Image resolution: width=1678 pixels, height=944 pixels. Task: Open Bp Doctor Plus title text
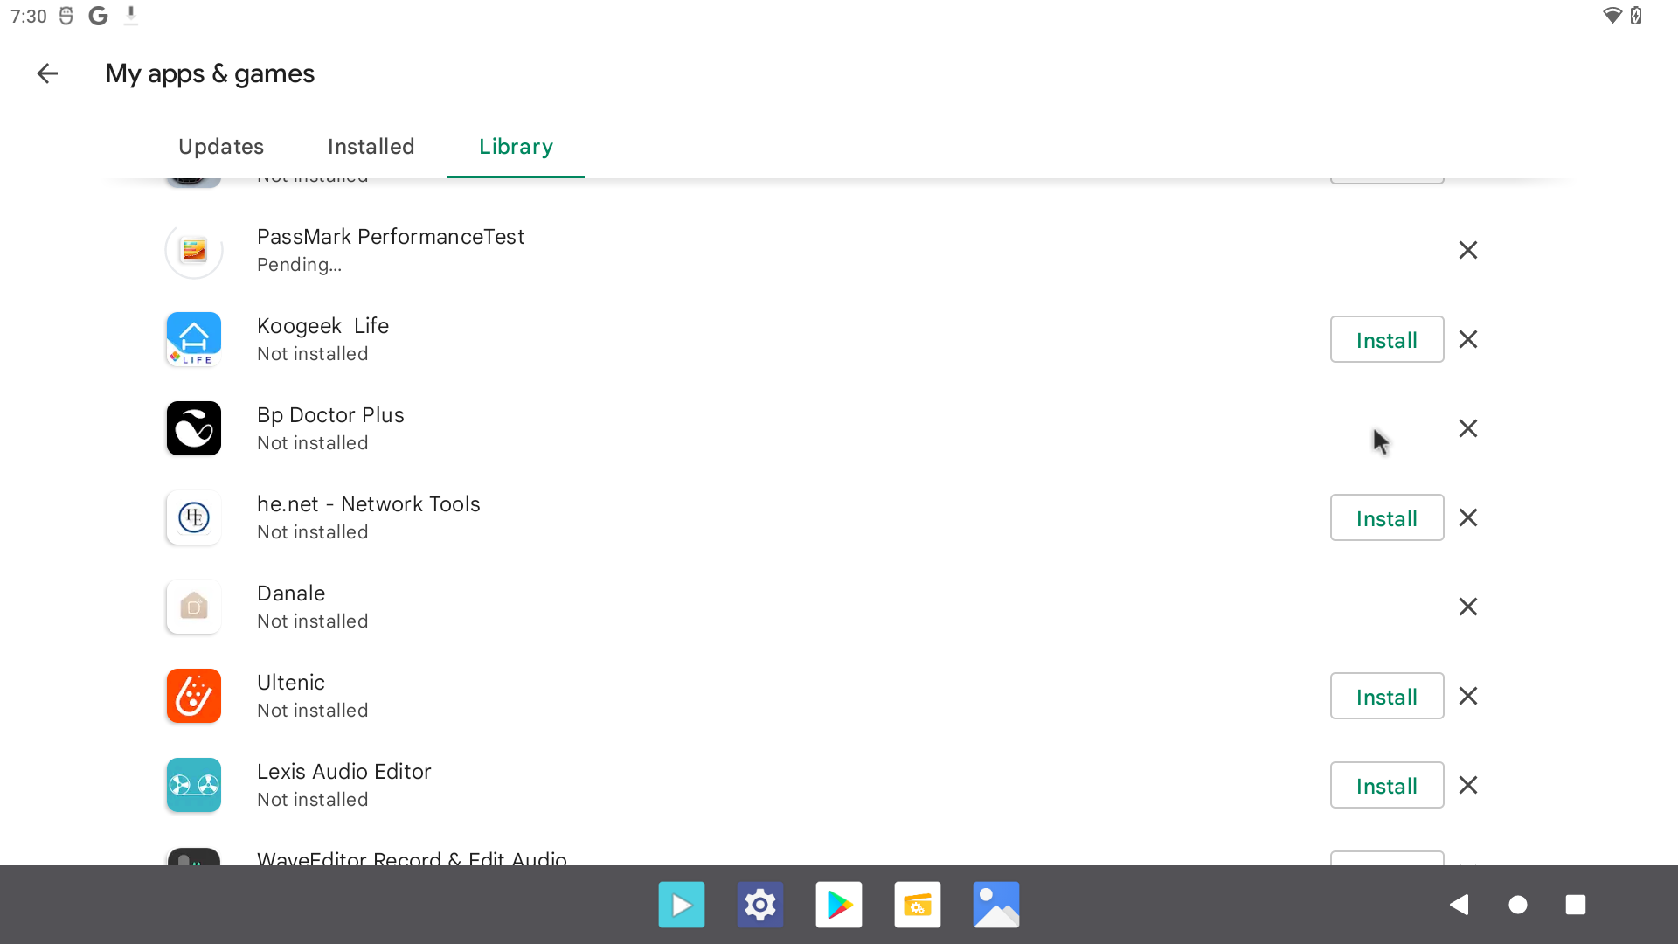coord(330,415)
